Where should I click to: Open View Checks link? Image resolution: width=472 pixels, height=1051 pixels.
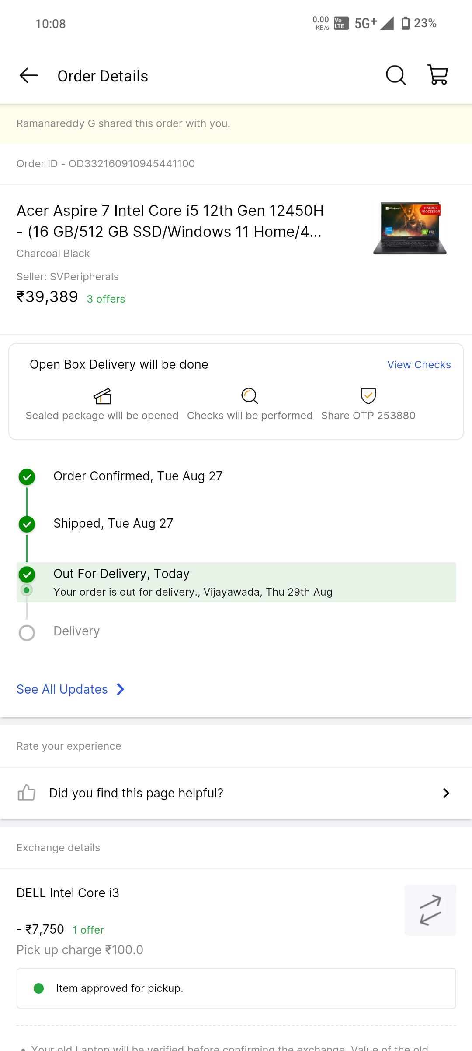pyautogui.click(x=419, y=365)
